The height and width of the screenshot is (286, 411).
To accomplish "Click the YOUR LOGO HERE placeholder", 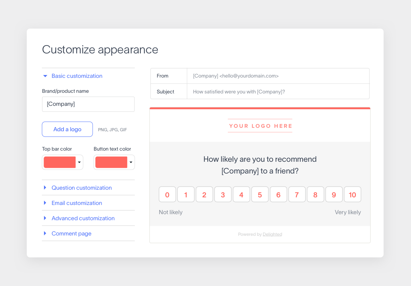I will tap(260, 126).
